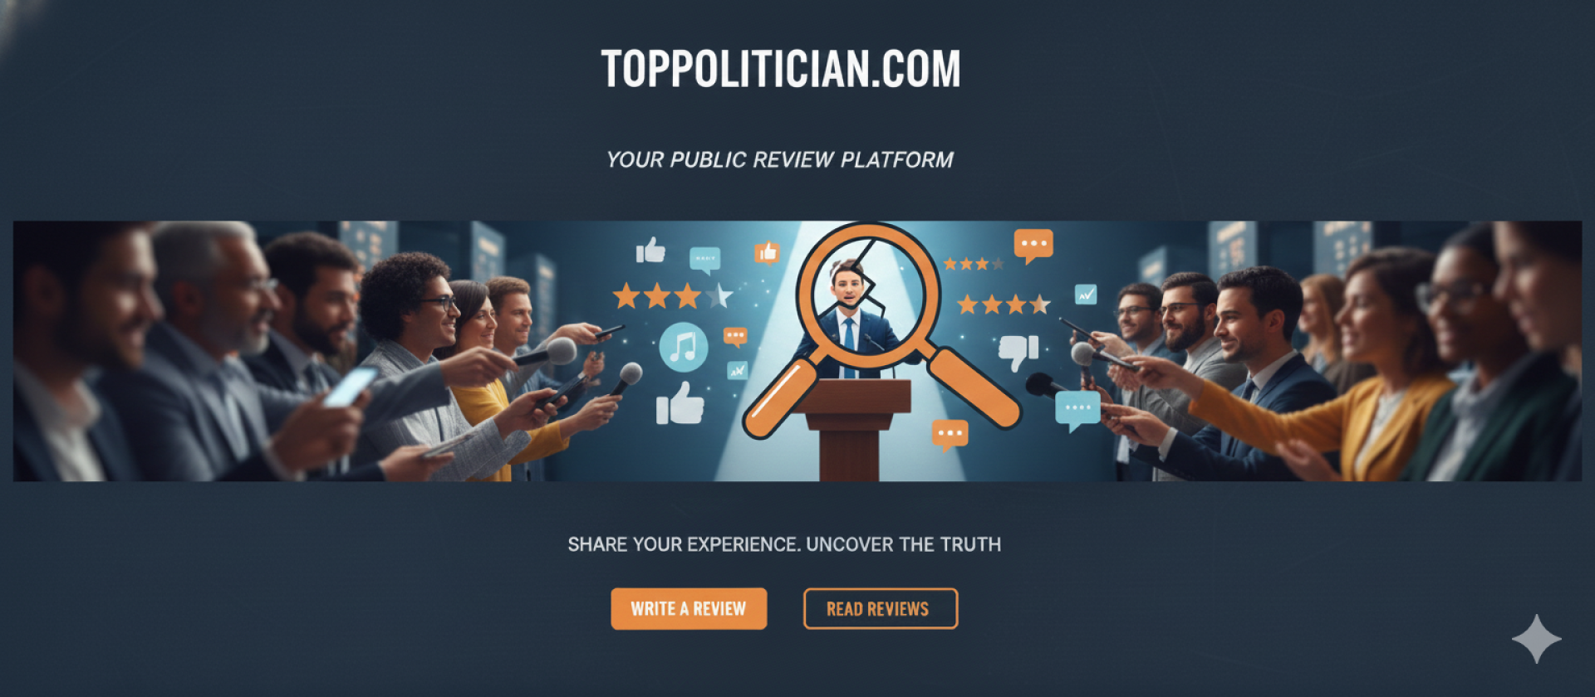Click the orange square thumbs-up icon

(x=767, y=251)
